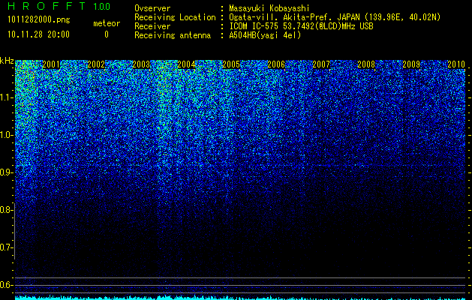
Task: Click the 2001 time marker
Action: pos(51,64)
